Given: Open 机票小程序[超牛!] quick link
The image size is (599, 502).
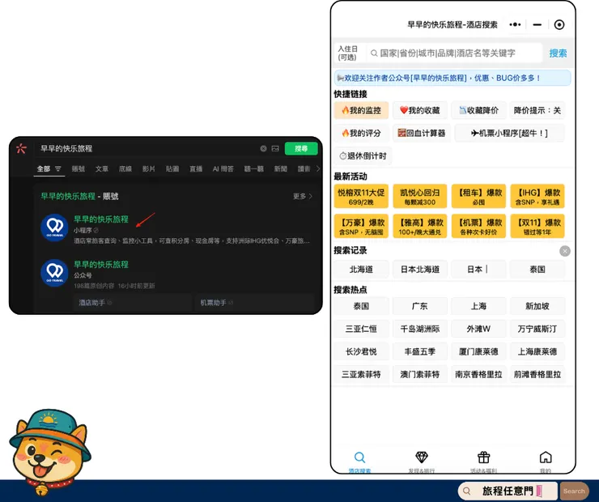Looking at the screenshot, I should [509, 133].
